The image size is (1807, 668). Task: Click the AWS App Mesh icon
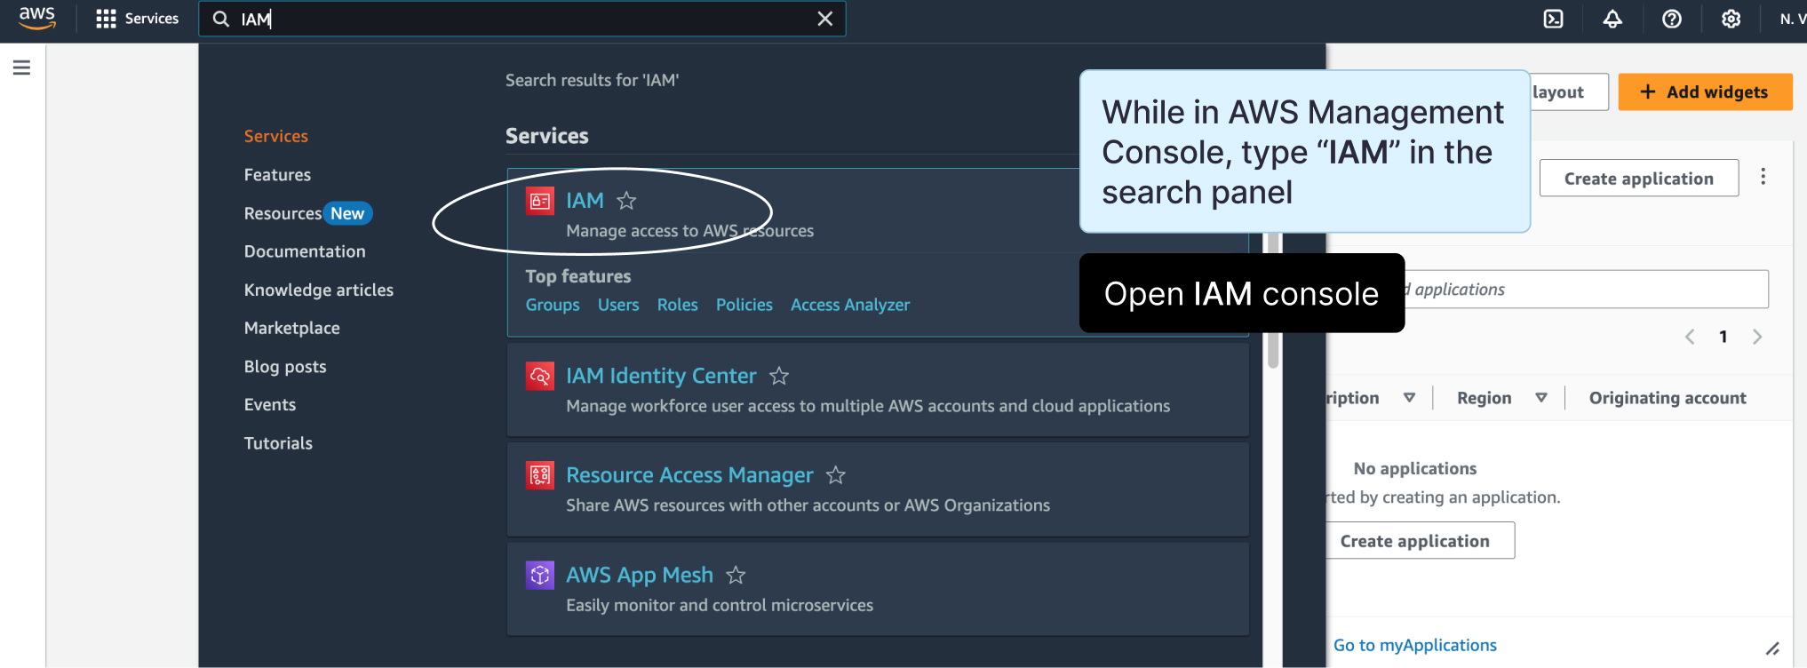click(540, 575)
